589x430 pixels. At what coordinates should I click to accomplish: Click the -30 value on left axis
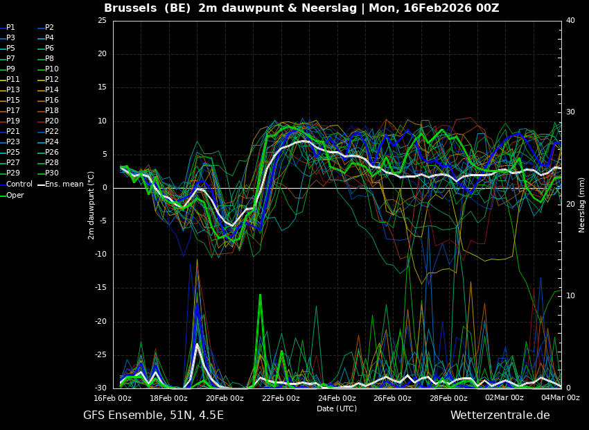click(x=101, y=388)
